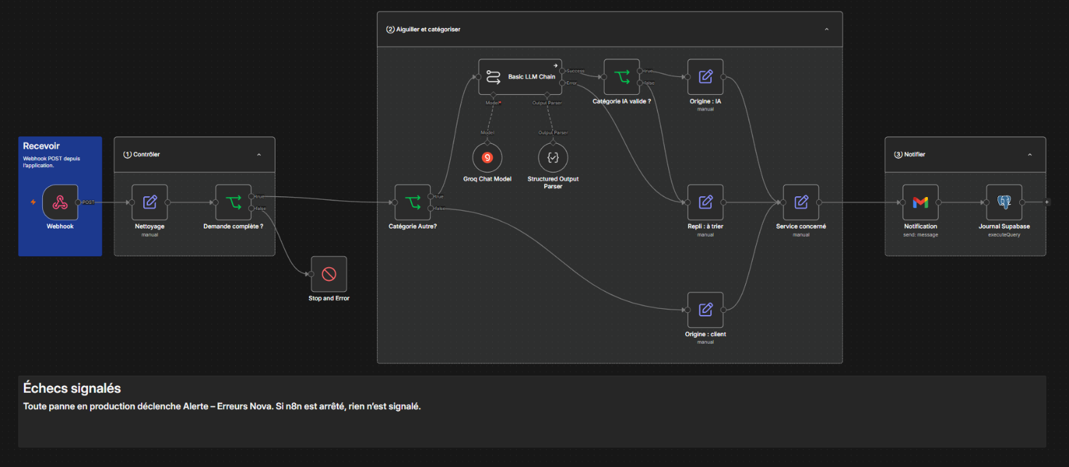
Task: Click the Model connector under Basic LLM Chain
Action: [492, 95]
